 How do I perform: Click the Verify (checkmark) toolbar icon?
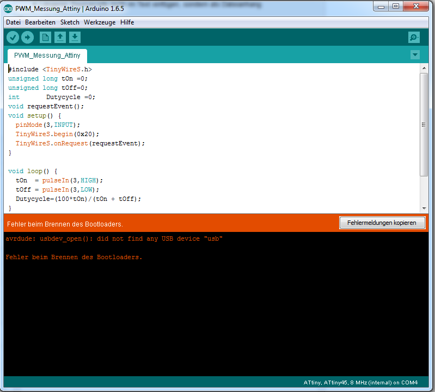click(x=13, y=38)
